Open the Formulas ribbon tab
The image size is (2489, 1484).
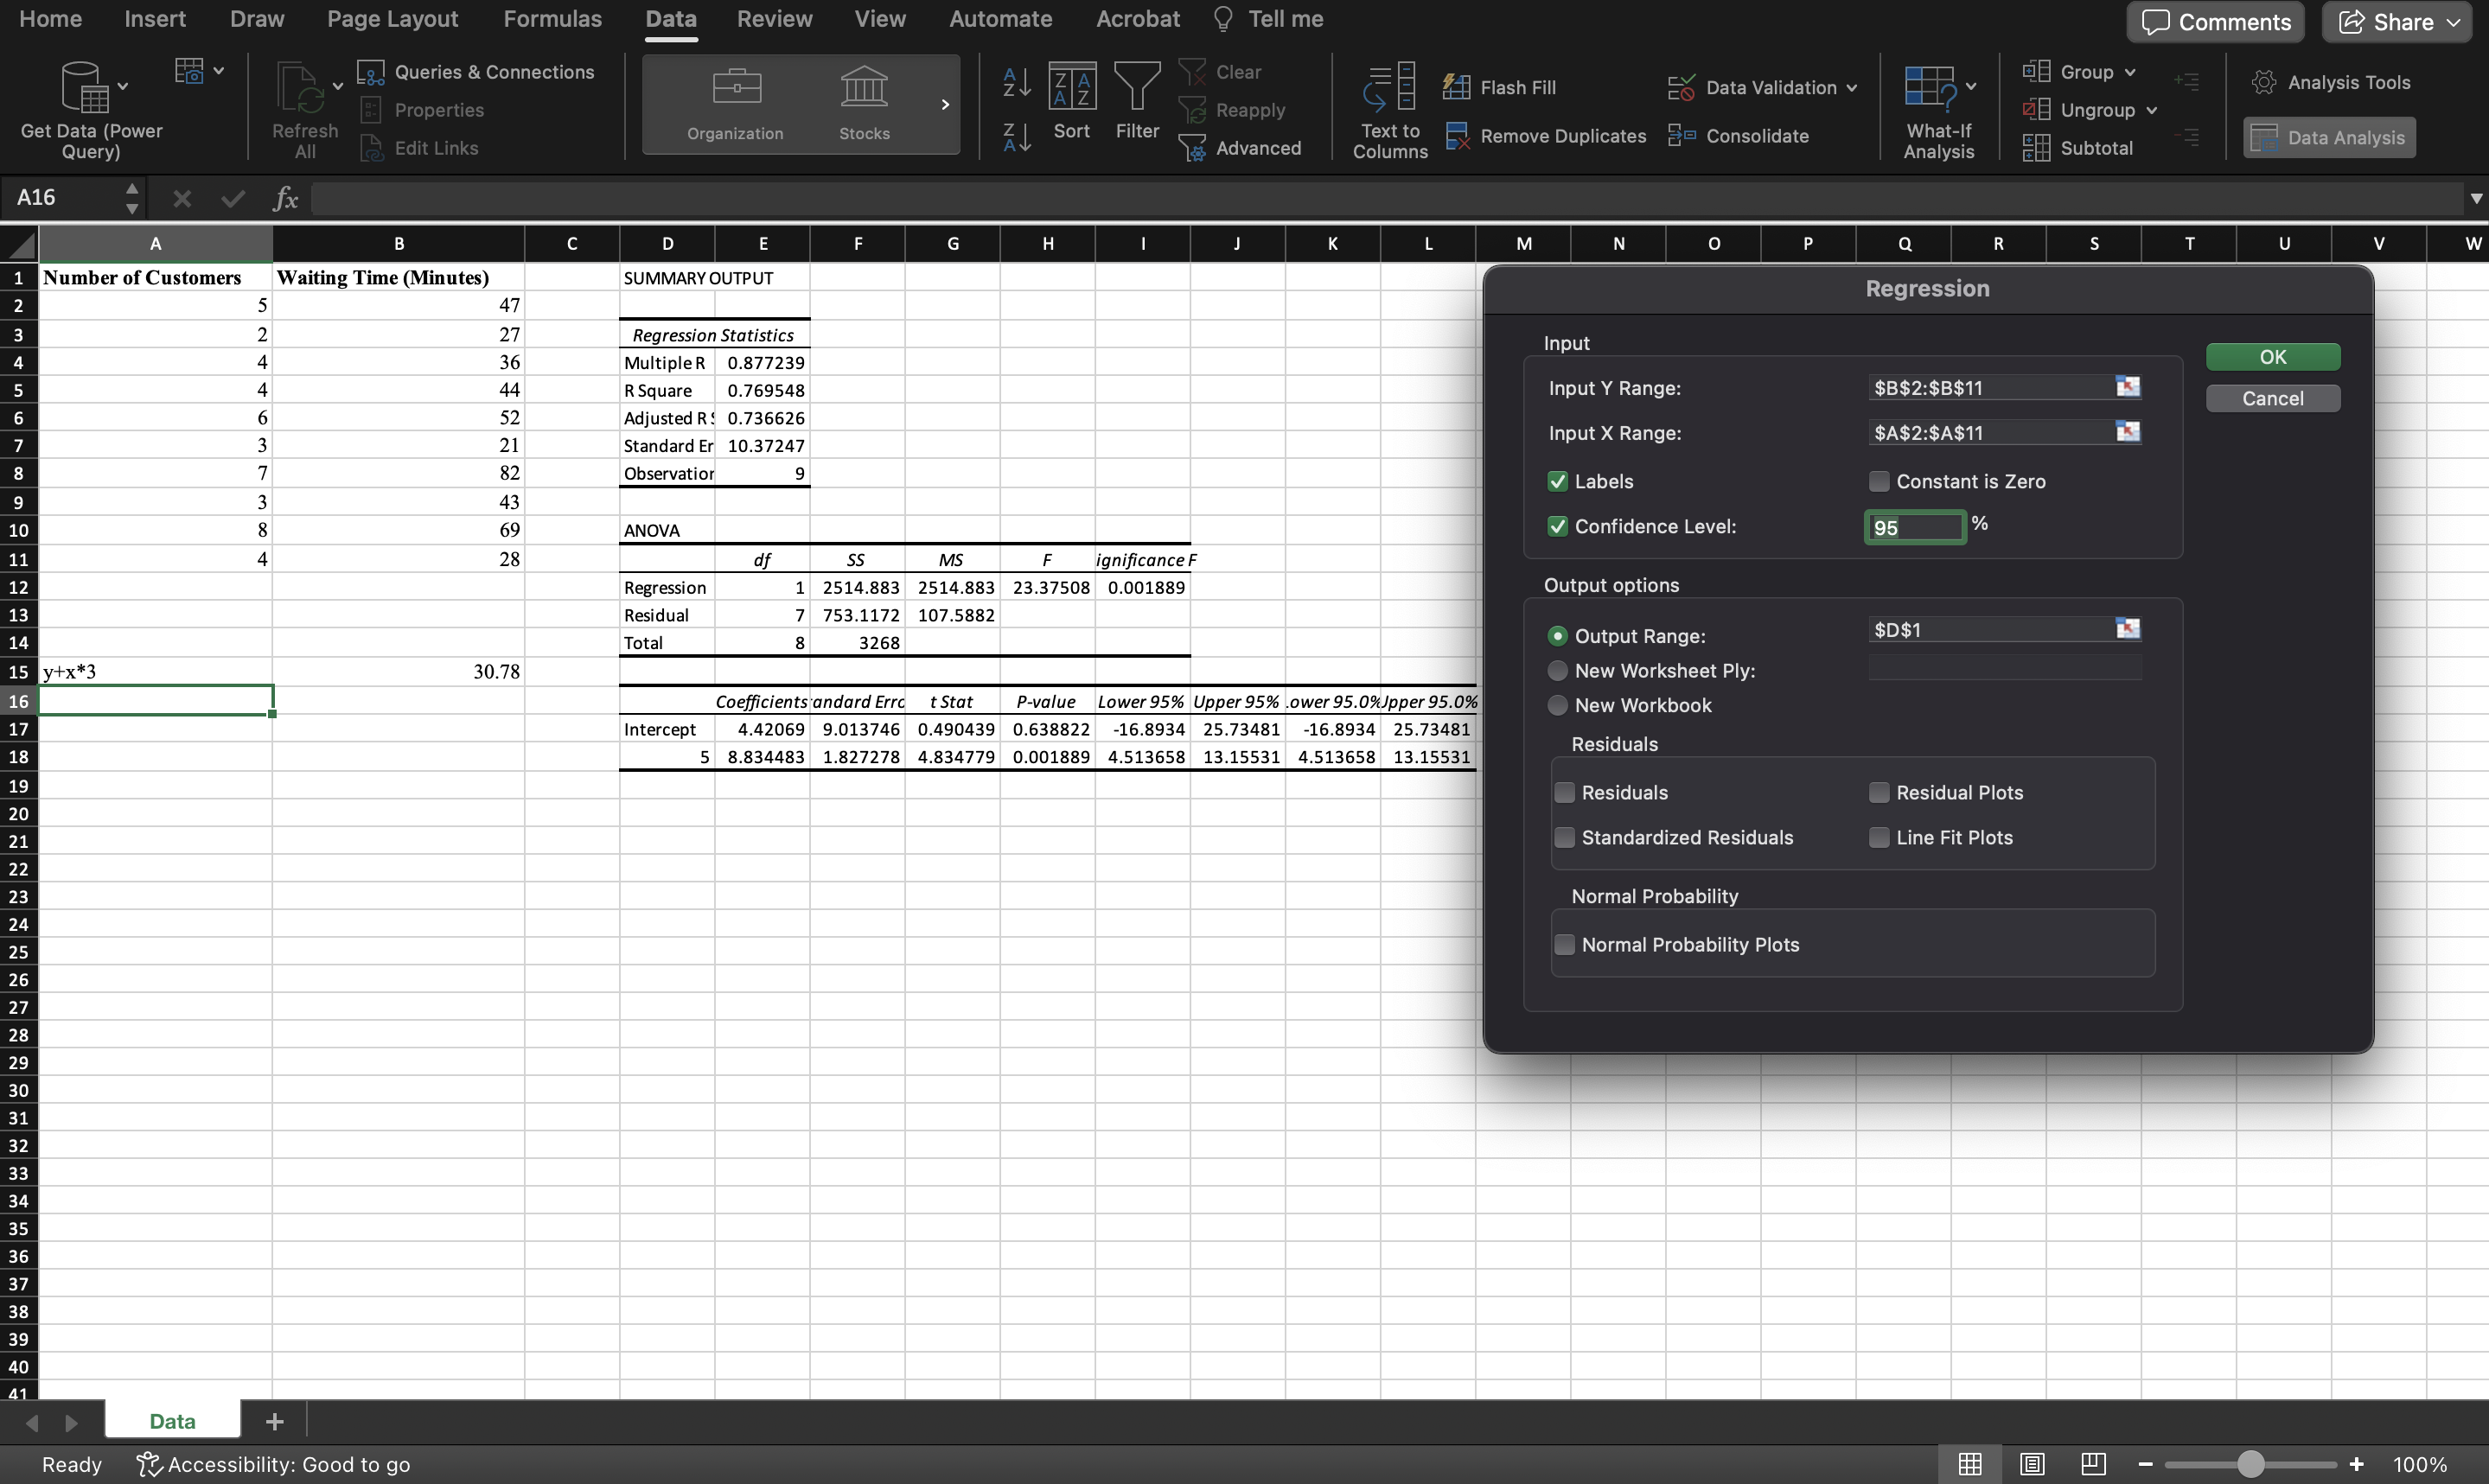[552, 19]
